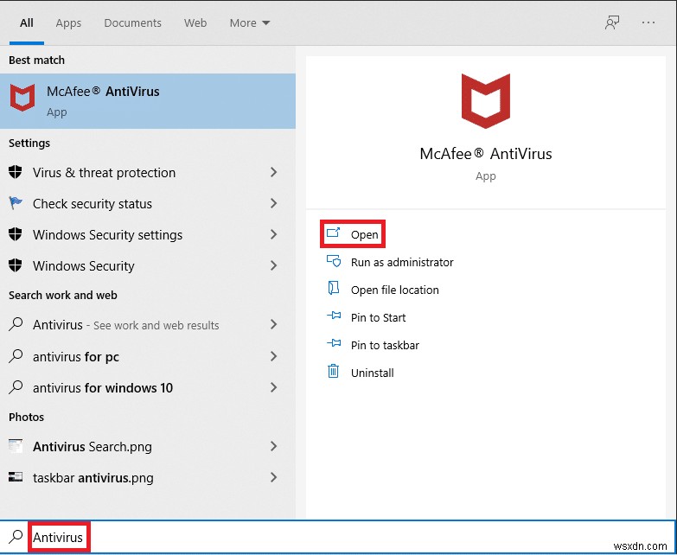Click the Pin to Start pin icon
The image size is (677, 555).
[x=334, y=316]
